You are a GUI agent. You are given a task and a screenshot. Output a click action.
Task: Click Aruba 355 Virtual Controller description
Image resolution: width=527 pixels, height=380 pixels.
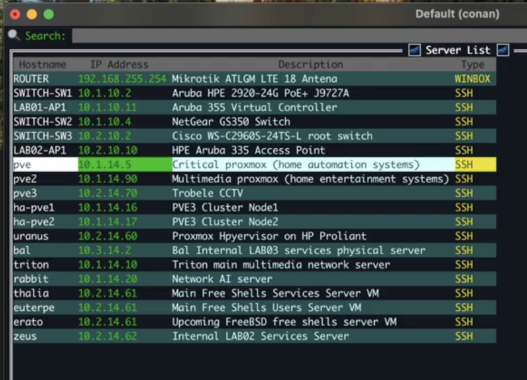click(x=254, y=107)
